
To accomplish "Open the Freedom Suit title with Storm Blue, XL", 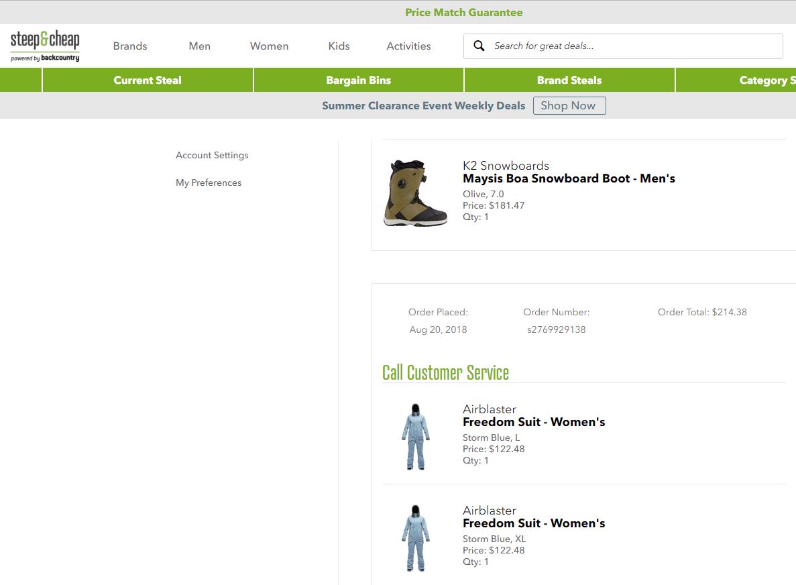I will (x=534, y=523).
